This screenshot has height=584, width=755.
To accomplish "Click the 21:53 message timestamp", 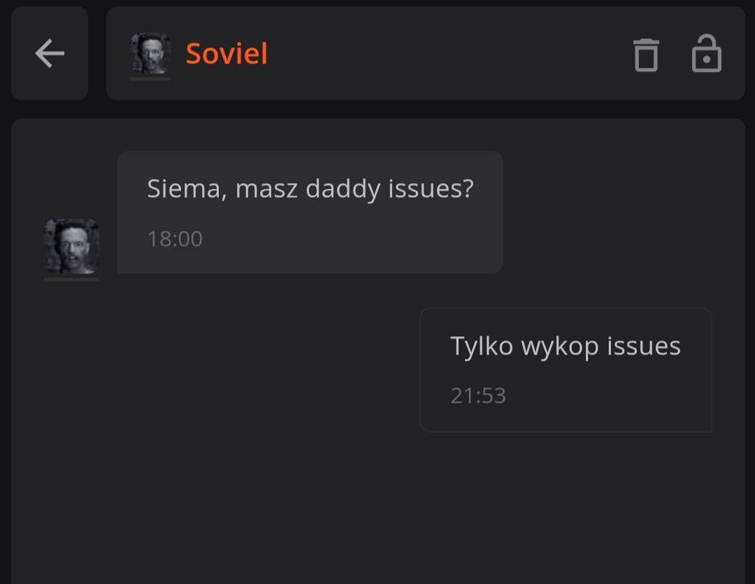I will pyautogui.click(x=478, y=396).
